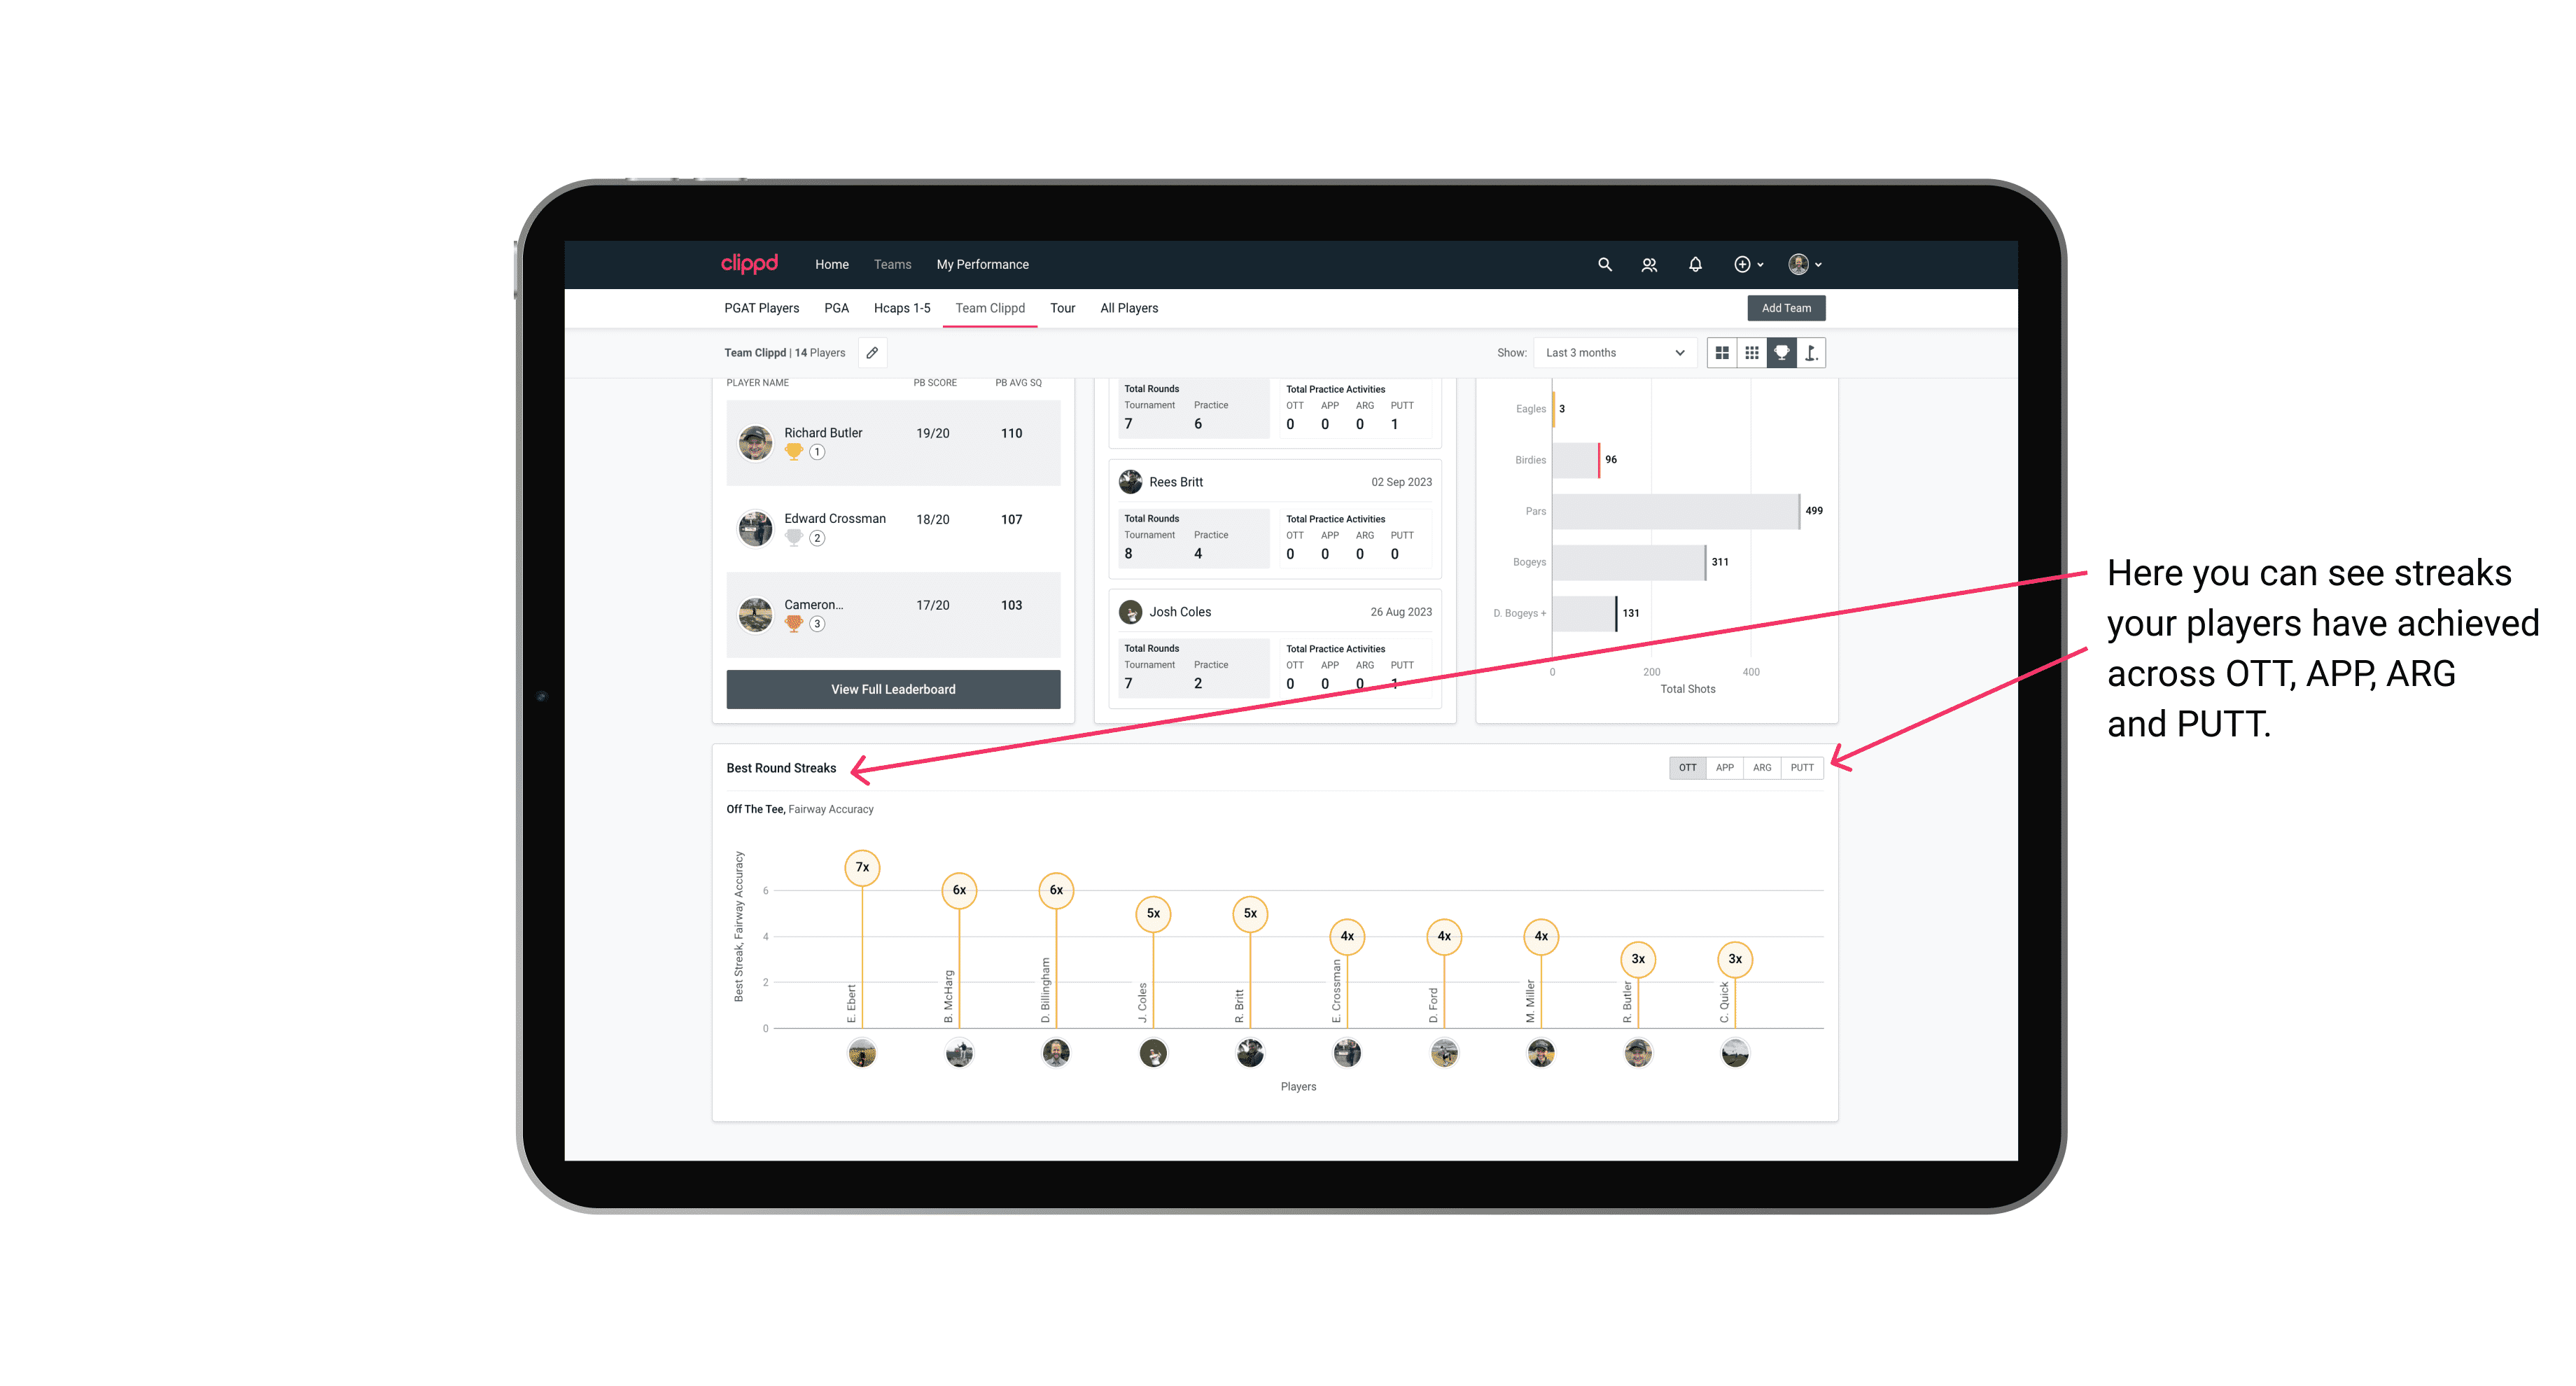Select the PUTT streak filter icon
The image size is (2576, 1386).
[1802, 768]
